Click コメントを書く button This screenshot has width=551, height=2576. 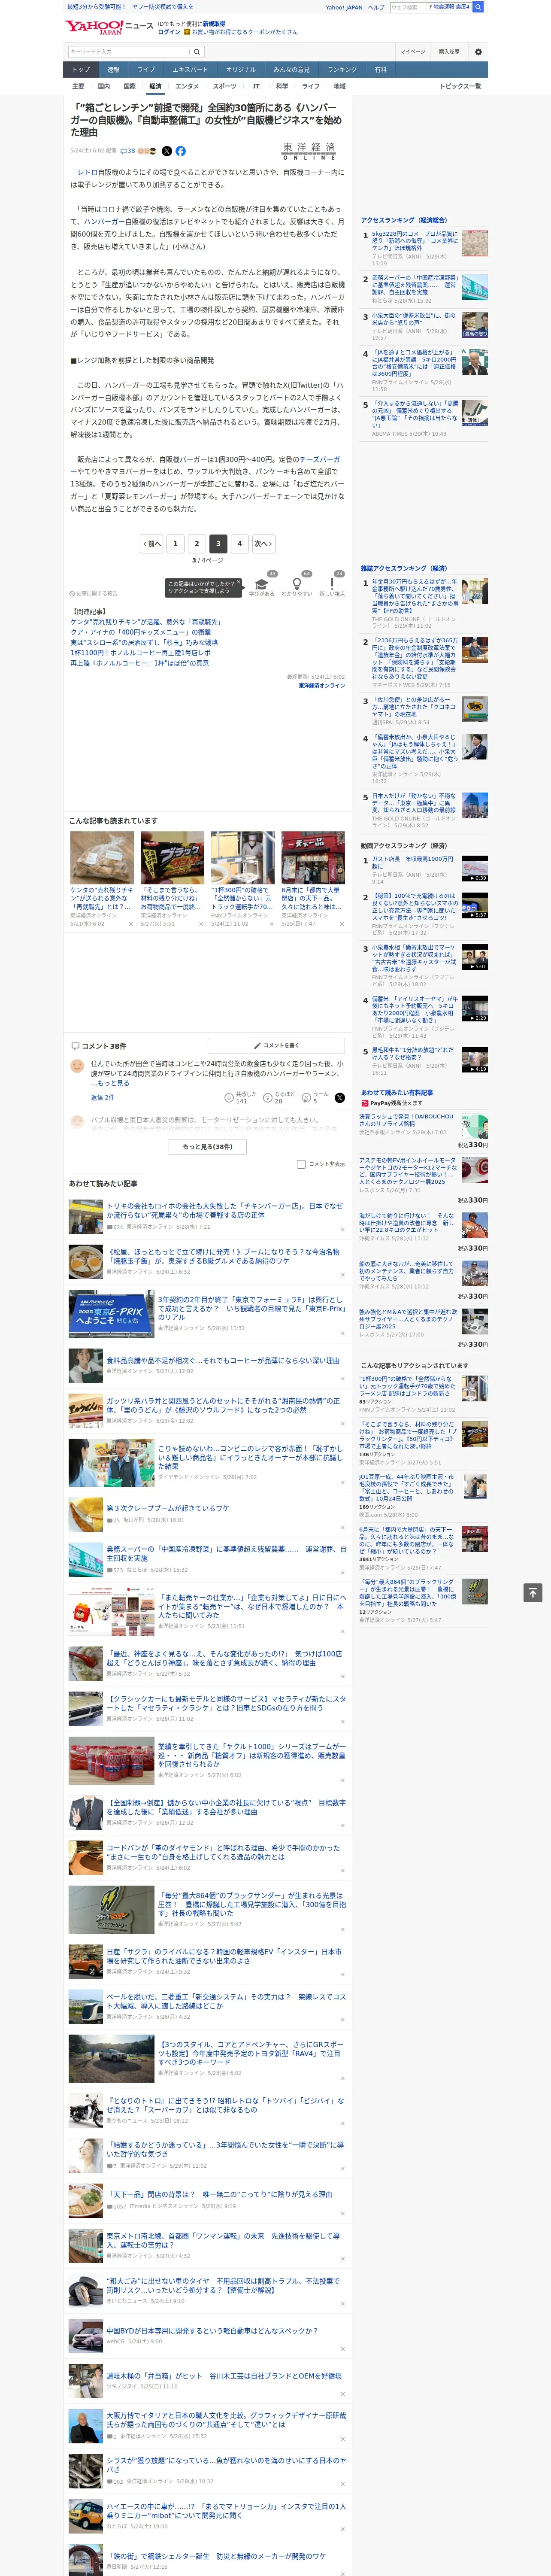(x=276, y=1045)
